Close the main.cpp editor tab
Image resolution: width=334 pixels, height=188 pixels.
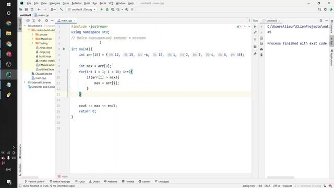click(75, 20)
